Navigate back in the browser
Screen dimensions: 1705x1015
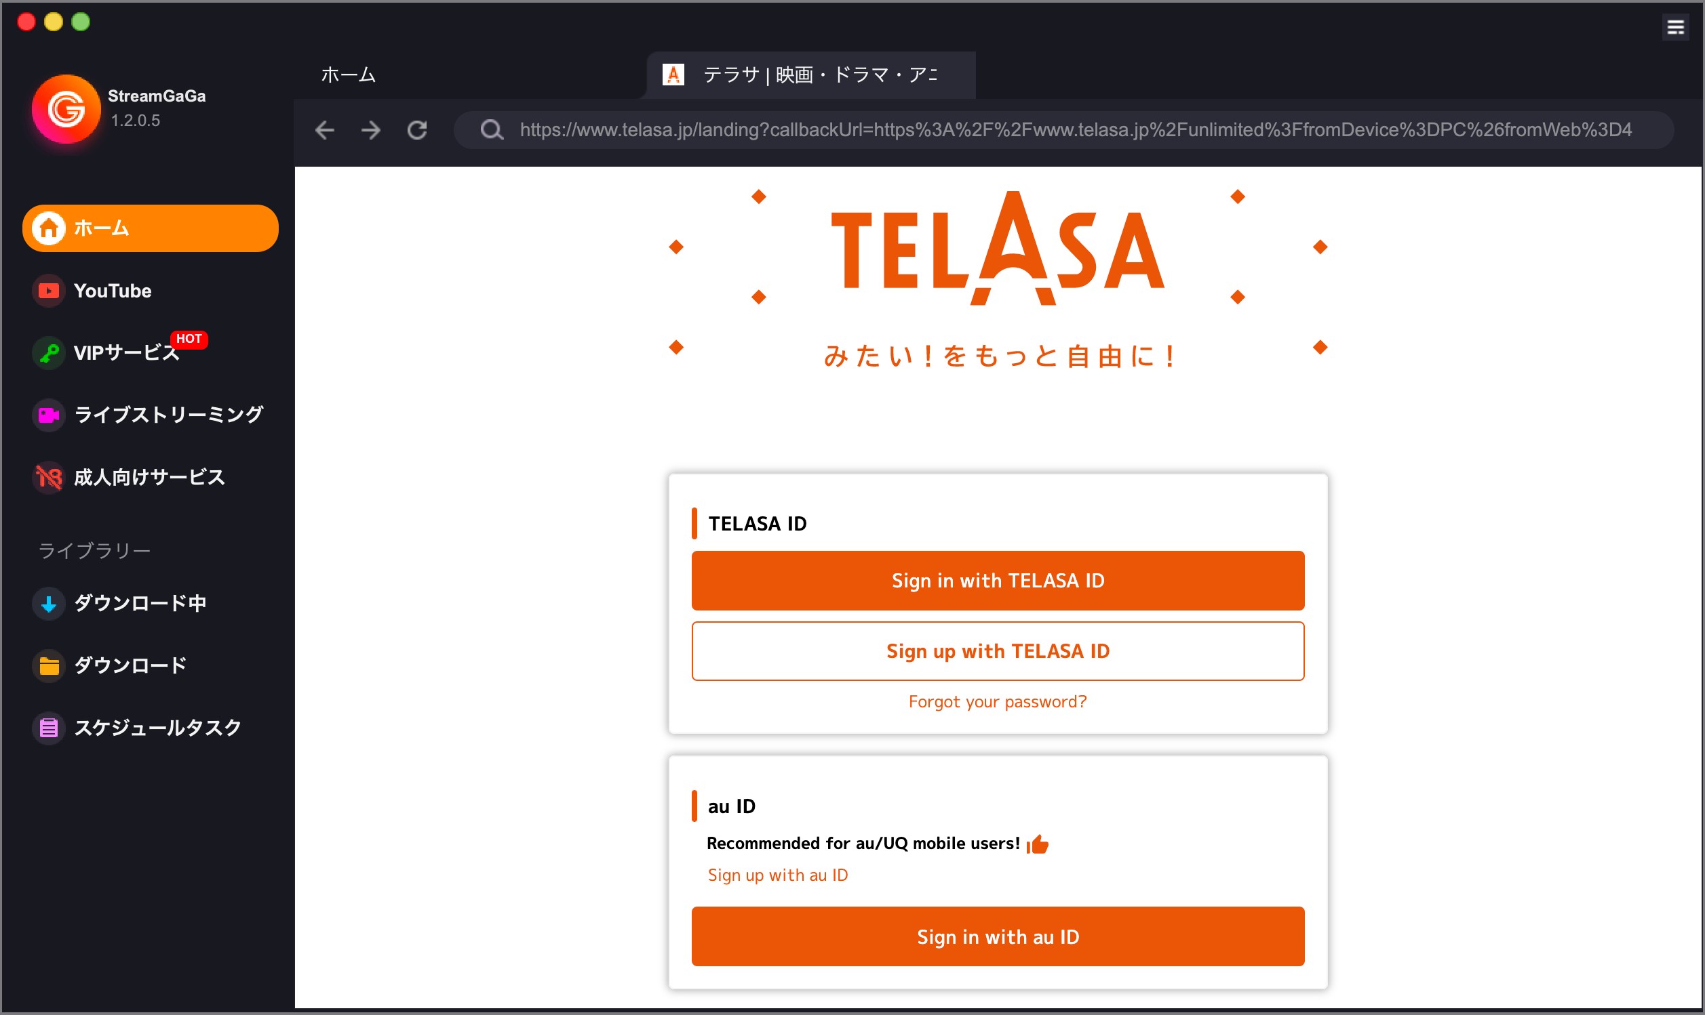pos(325,130)
